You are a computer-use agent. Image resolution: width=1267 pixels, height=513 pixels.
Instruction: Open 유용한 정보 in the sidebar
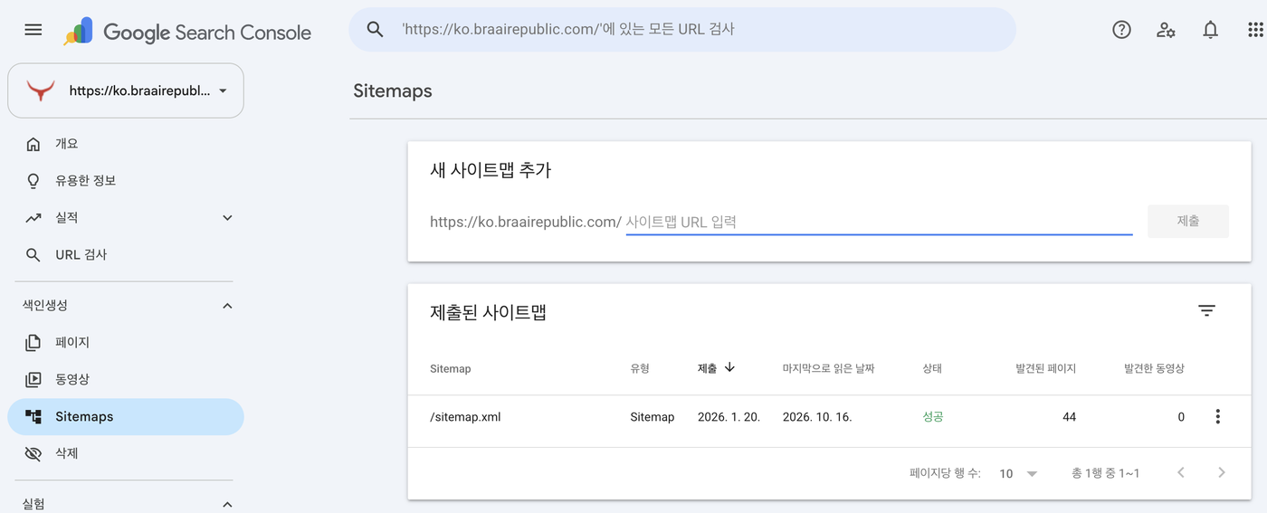[126, 181]
